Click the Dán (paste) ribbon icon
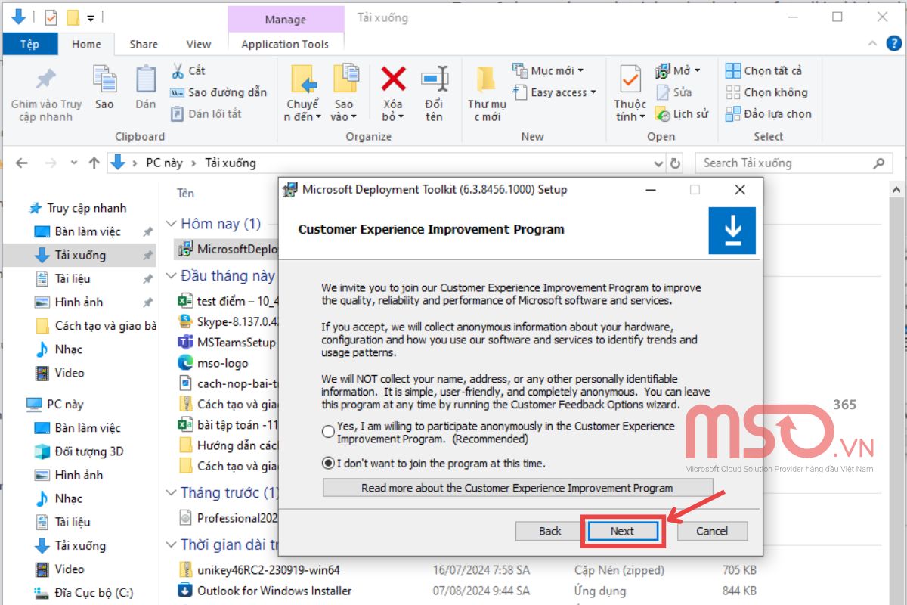907x605 pixels. point(146,79)
